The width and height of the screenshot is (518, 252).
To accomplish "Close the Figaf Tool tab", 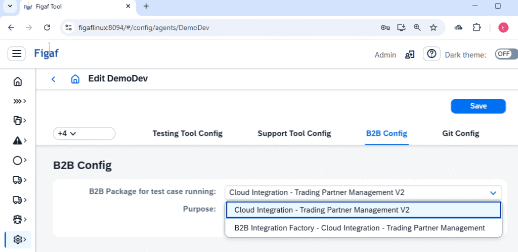I will [128, 6].
